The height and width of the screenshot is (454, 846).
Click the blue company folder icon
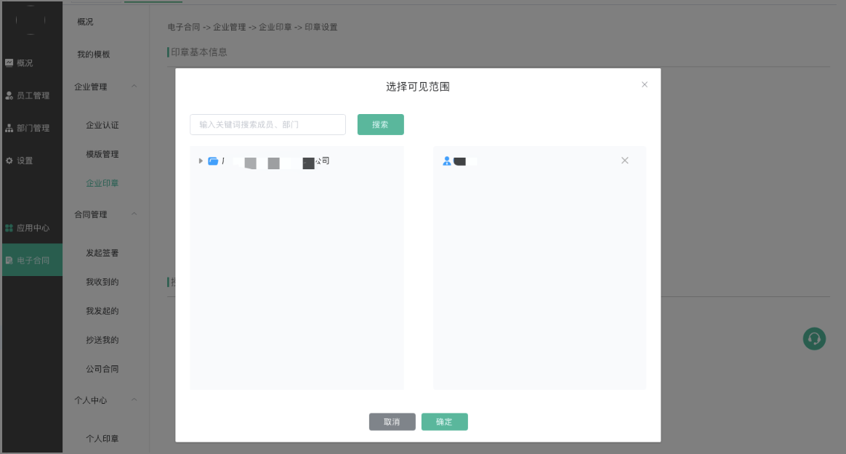213,161
